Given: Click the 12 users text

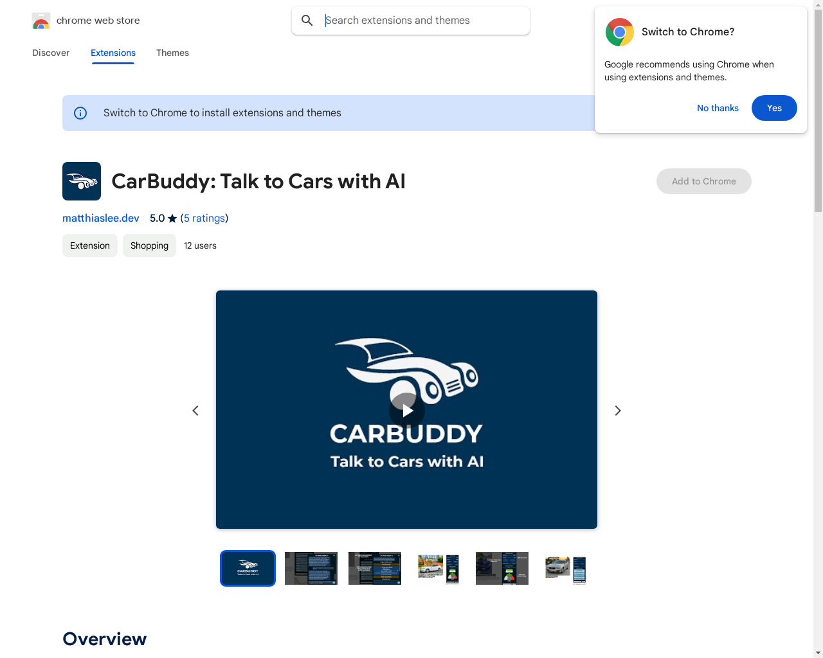Looking at the screenshot, I should tap(200, 245).
